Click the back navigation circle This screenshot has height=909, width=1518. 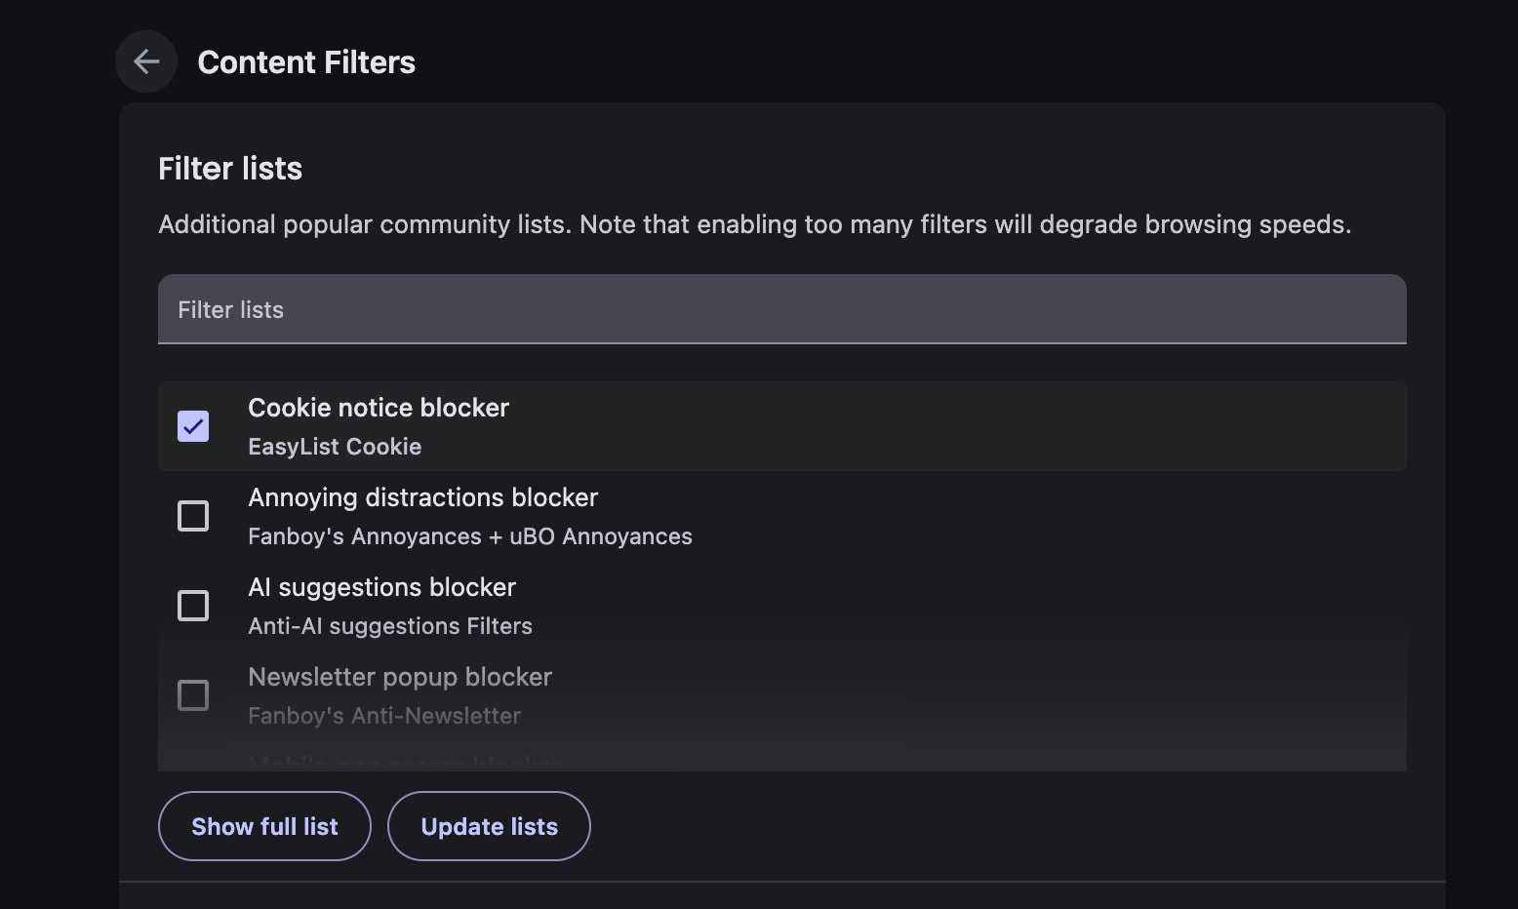pyautogui.click(x=145, y=60)
